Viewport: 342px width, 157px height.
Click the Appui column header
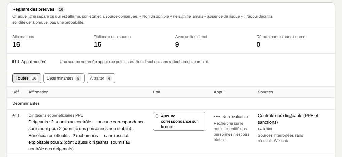[219, 92]
